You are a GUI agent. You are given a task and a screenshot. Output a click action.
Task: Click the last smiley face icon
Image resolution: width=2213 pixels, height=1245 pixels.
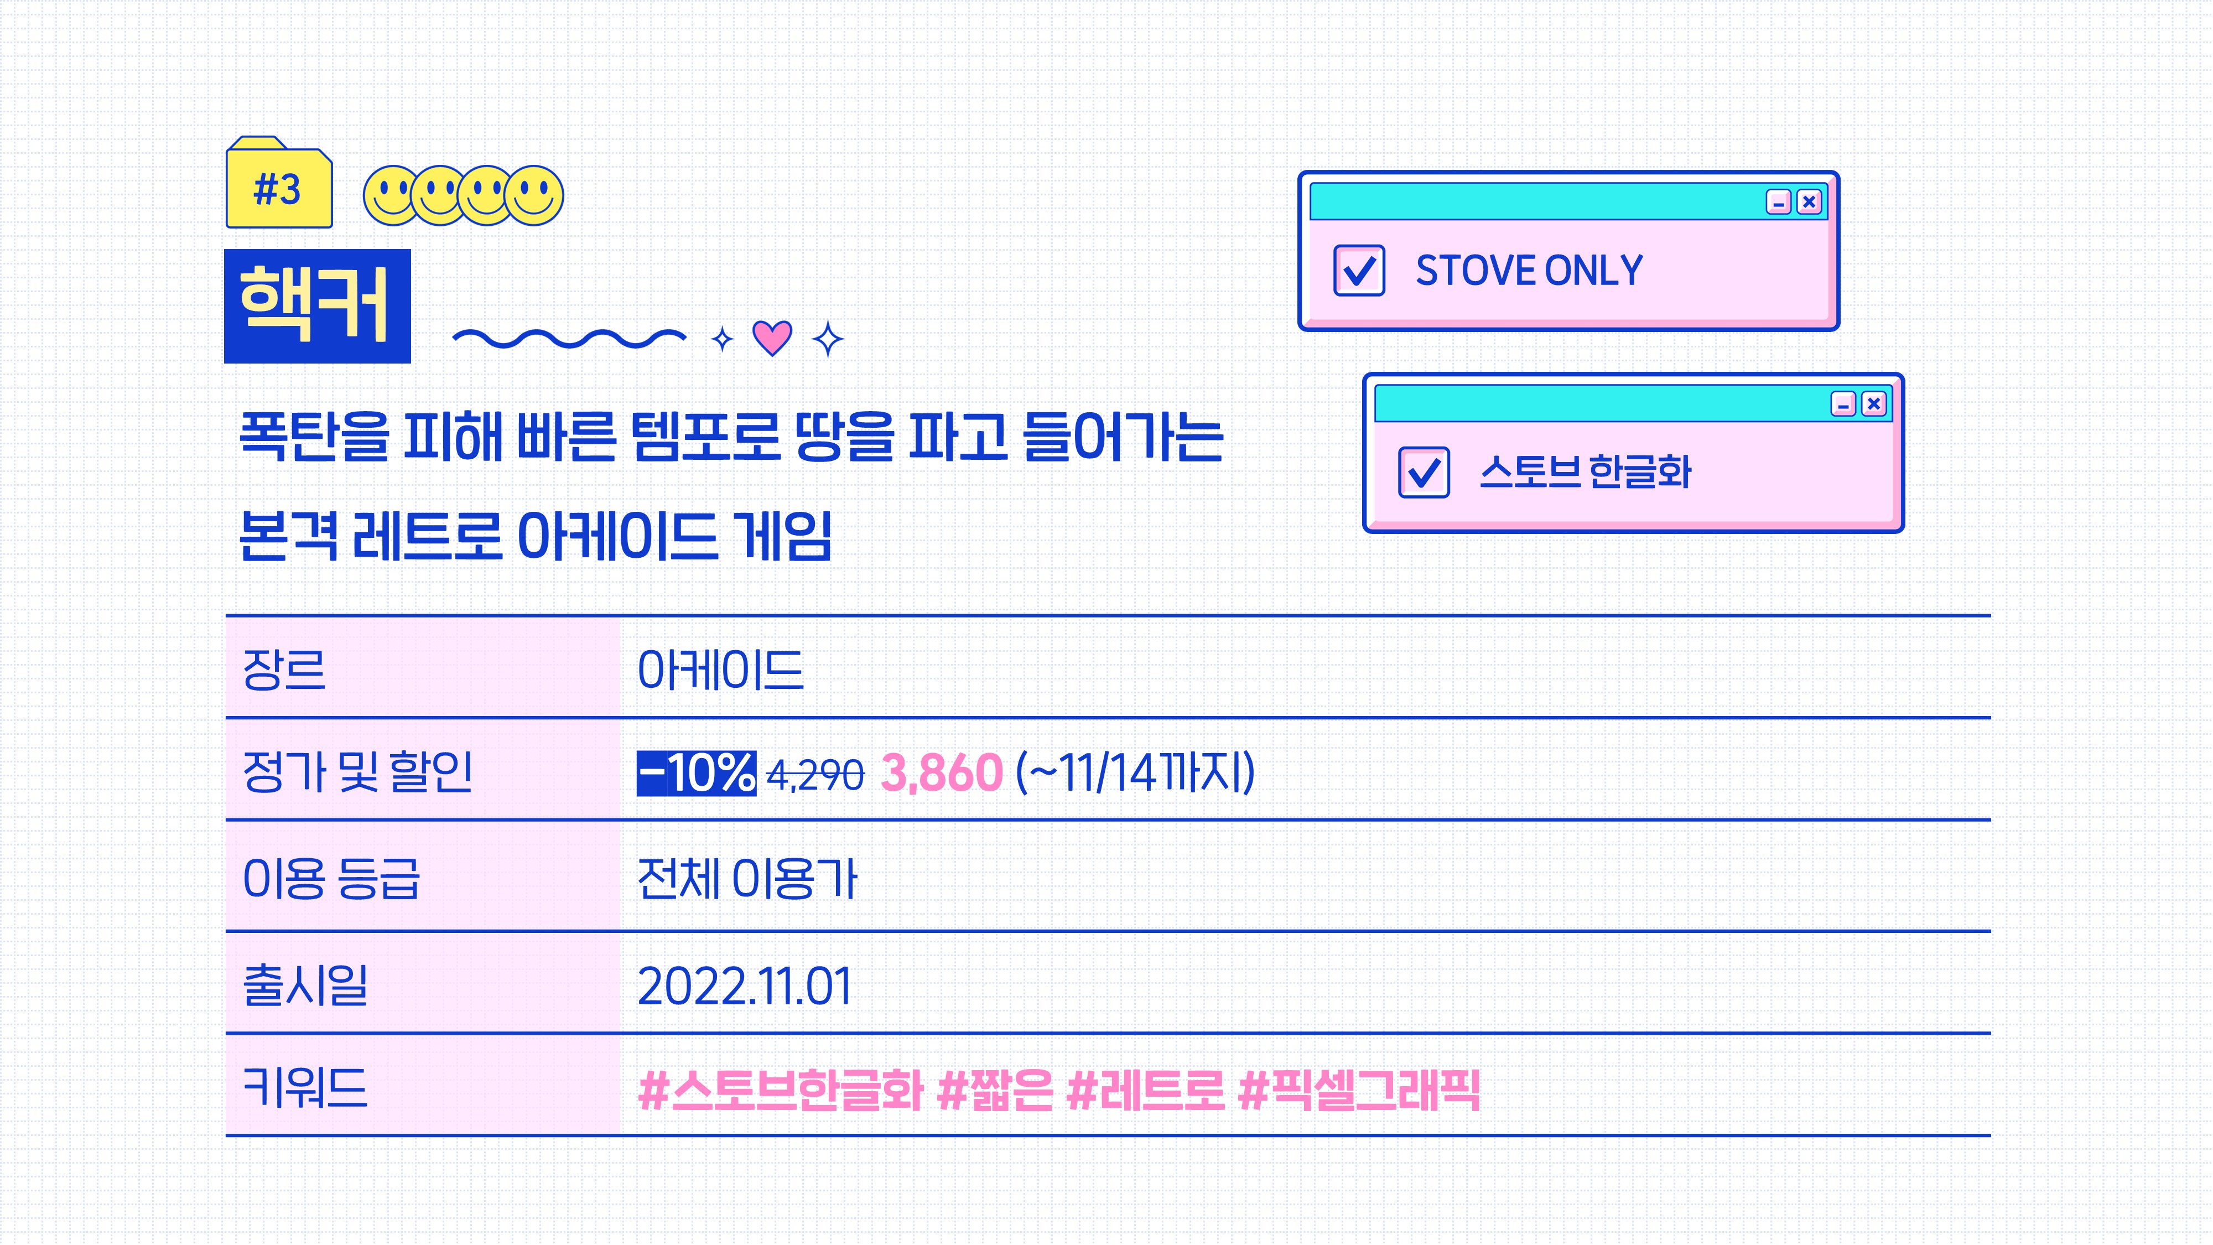tap(534, 196)
